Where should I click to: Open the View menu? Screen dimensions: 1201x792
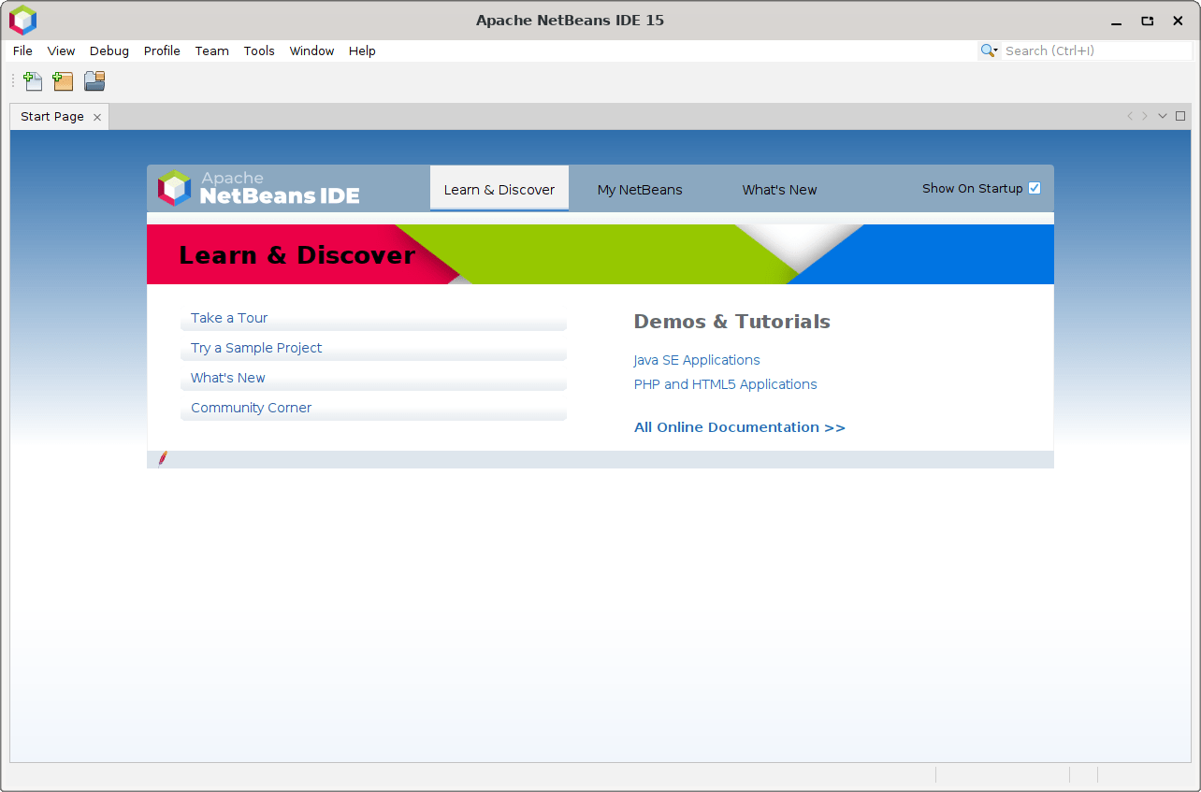coord(61,50)
